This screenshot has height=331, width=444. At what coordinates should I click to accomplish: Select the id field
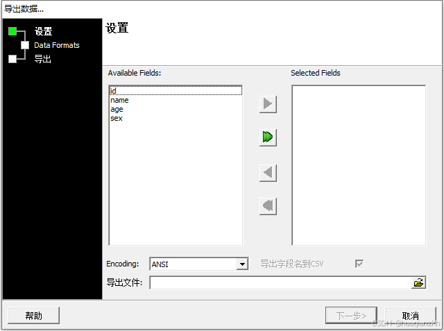coord(176,91)
